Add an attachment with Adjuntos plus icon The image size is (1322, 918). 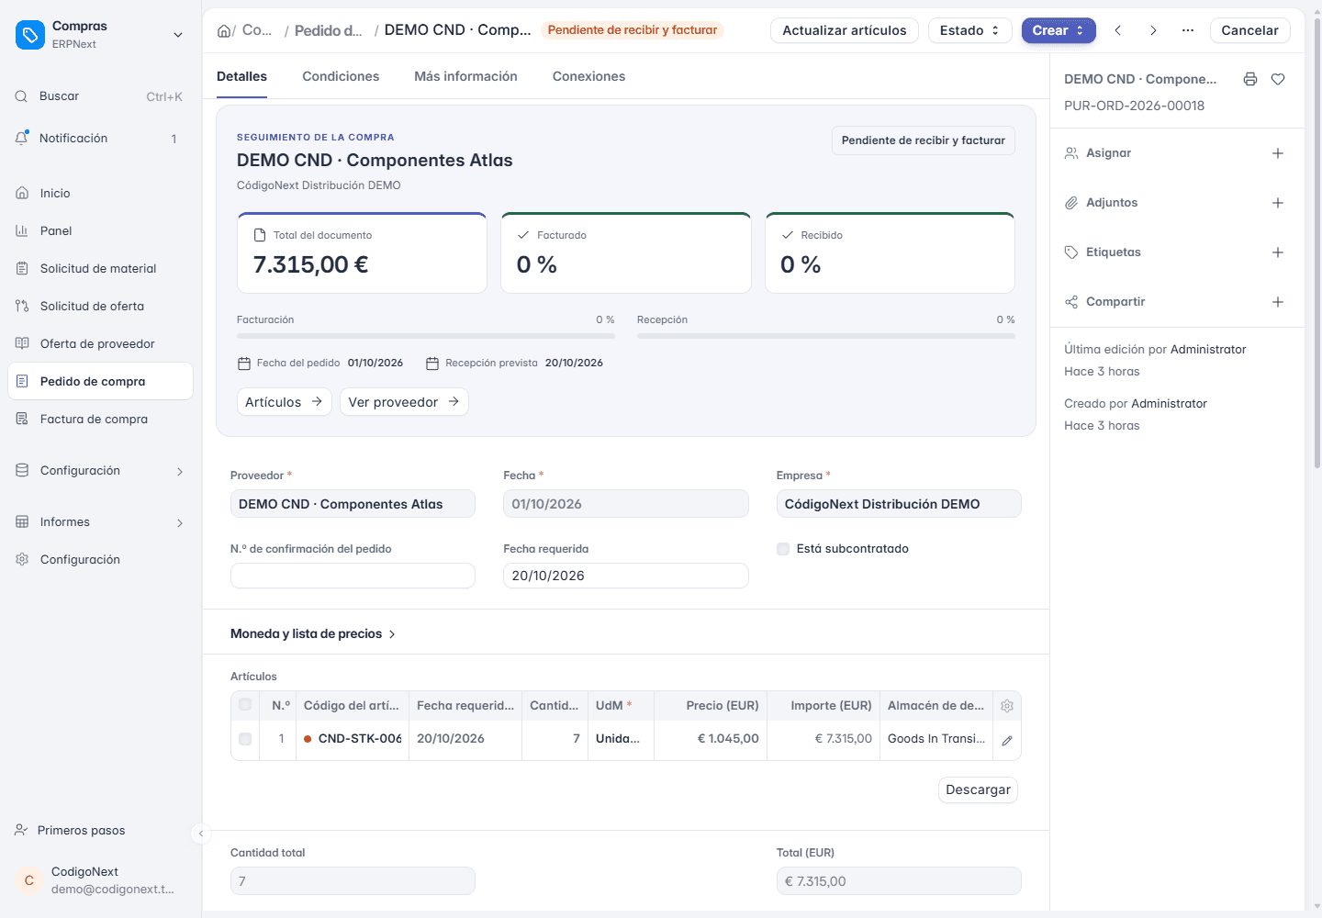pyautogui.click(x=1278, y=203)
